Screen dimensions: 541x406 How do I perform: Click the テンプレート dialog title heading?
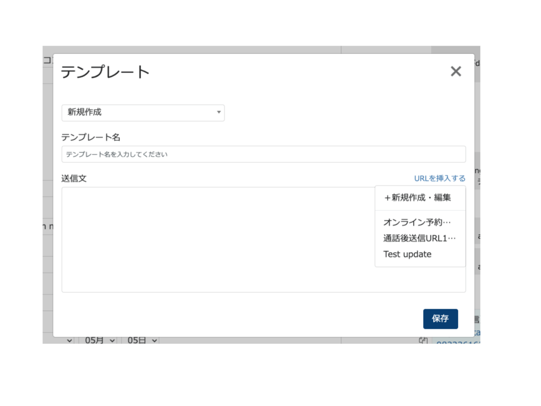click(106, 72)
